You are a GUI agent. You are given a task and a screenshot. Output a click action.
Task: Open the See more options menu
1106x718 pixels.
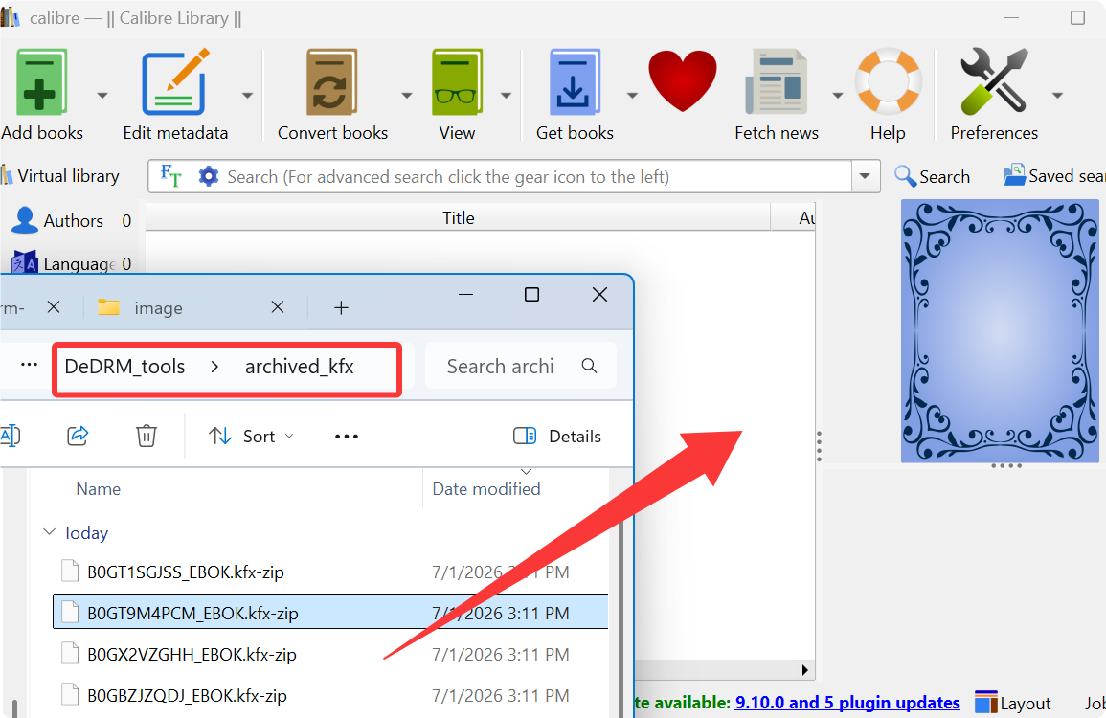tap(347, 437)
